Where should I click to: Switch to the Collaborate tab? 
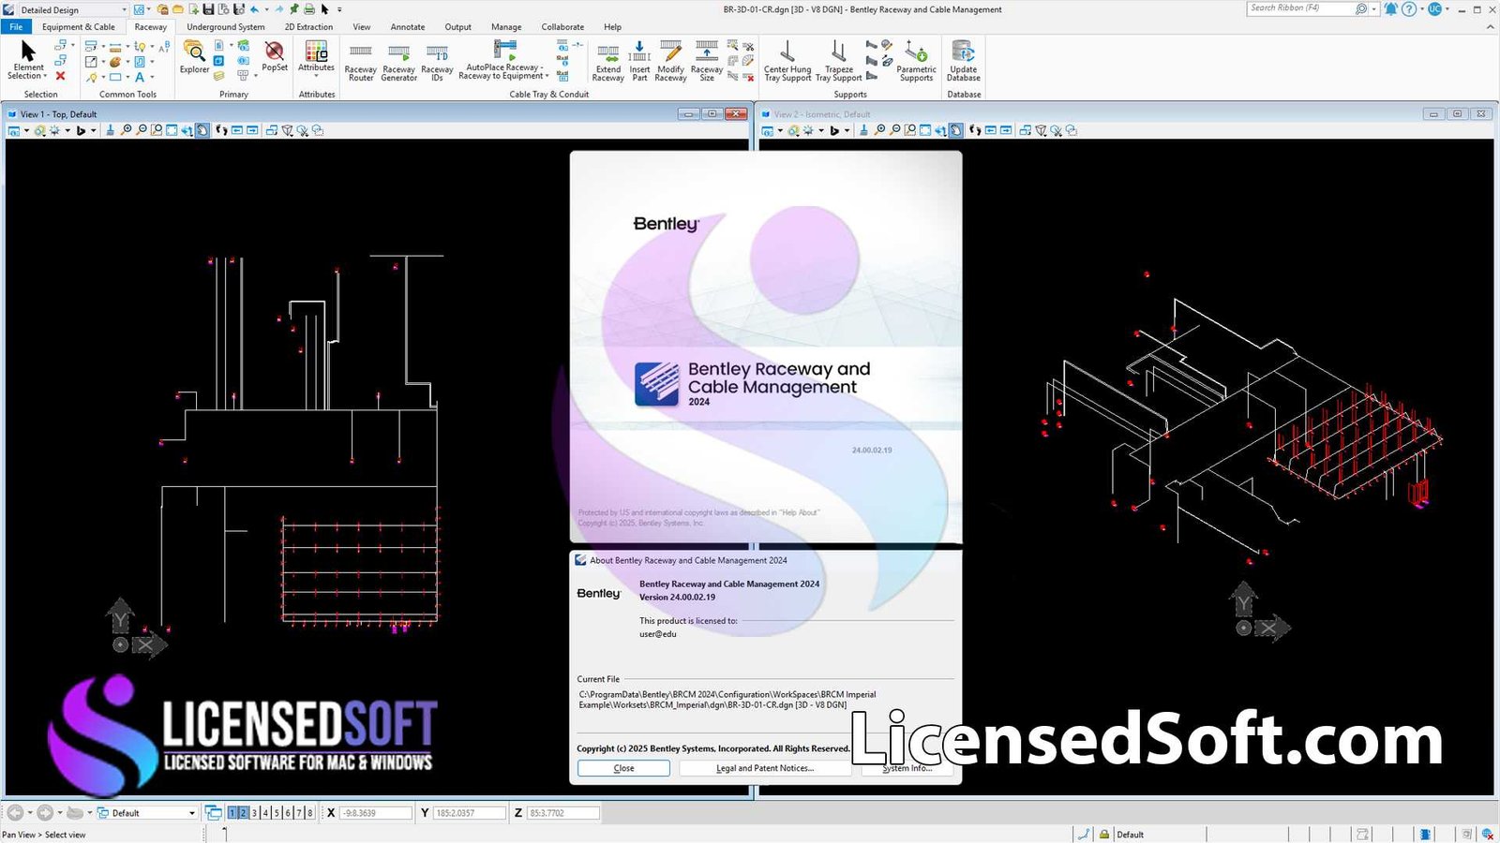pos(562,27)
